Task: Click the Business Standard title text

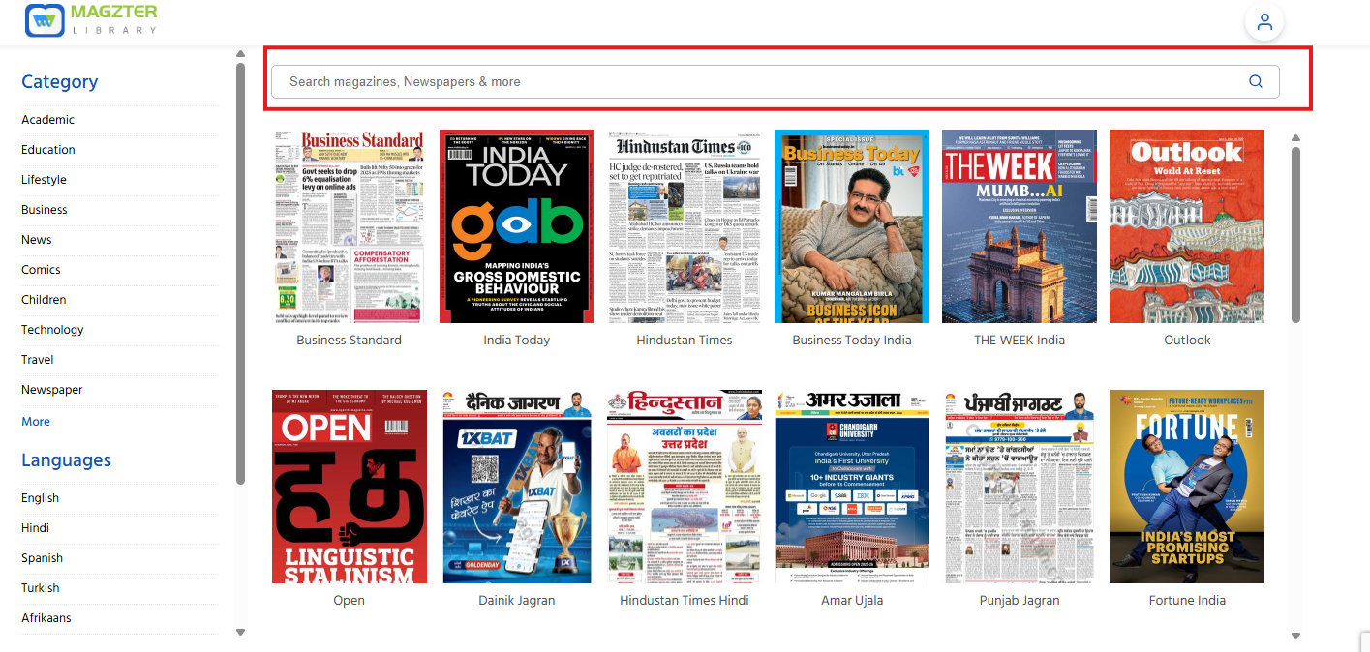Action: point(349,340)
